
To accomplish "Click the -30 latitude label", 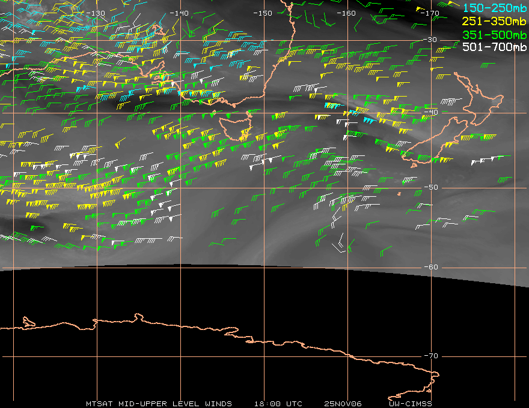I will (x=430, y=40).
